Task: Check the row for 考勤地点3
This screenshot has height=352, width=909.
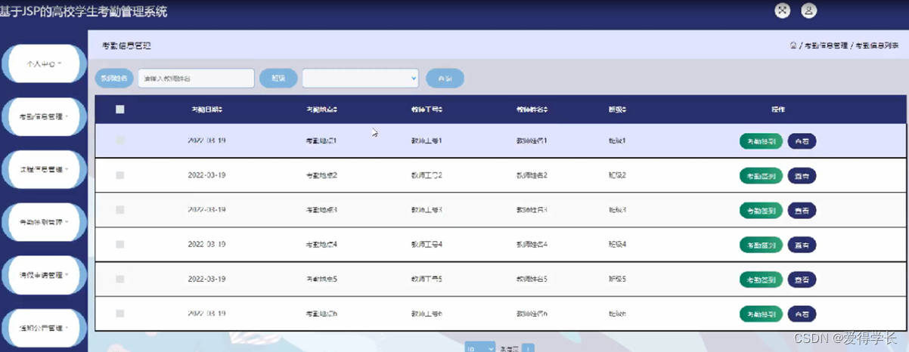Action: tap(119, 210)
